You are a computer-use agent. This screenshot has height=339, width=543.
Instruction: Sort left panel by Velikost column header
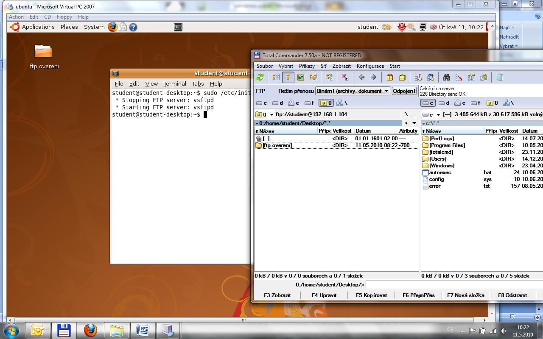341,131
